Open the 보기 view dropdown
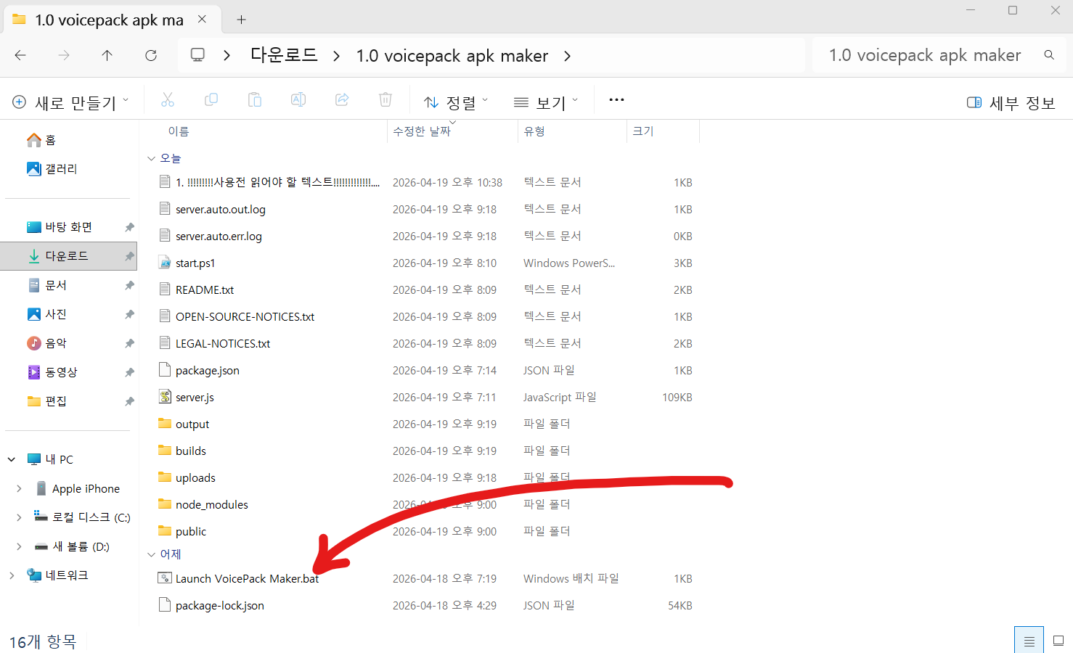This screenshot has height=653, width=1073. coord(546,102)
